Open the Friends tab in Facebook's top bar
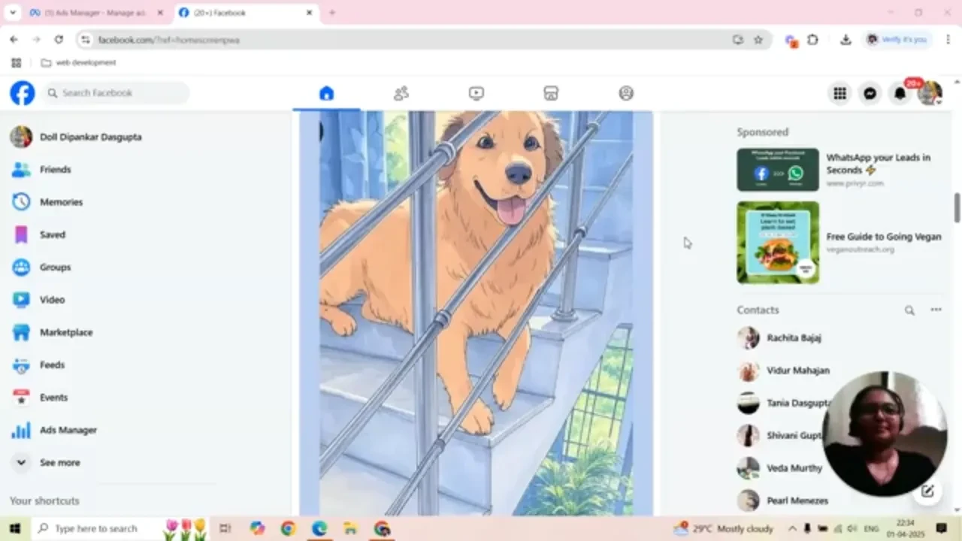962x541 pixels. coord(401,93)
